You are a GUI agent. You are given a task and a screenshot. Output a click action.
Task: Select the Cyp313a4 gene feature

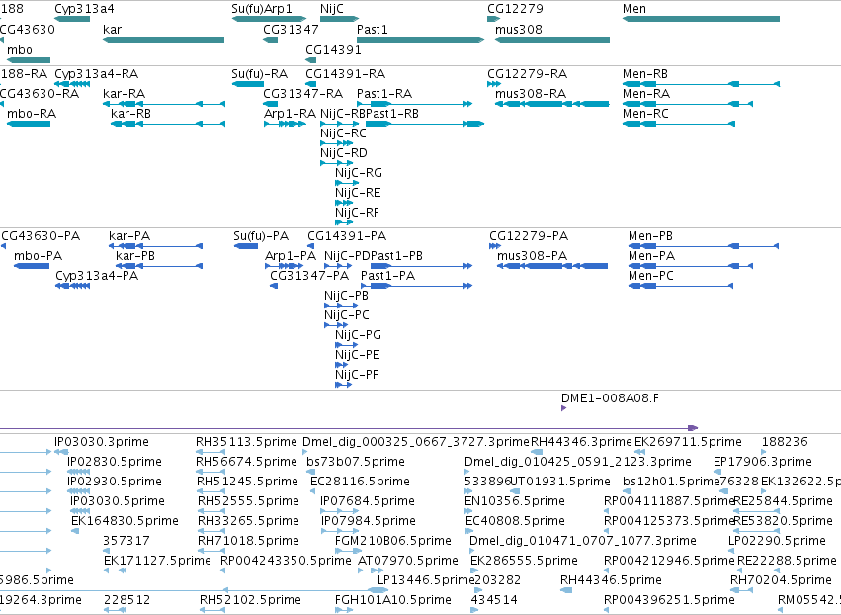(x=72, y=19)
